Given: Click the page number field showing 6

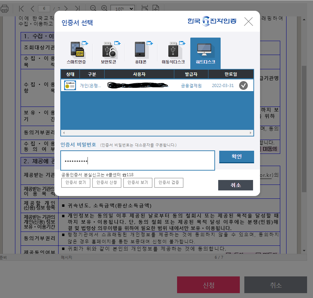Looking at the screenshot, I should 44,9.
